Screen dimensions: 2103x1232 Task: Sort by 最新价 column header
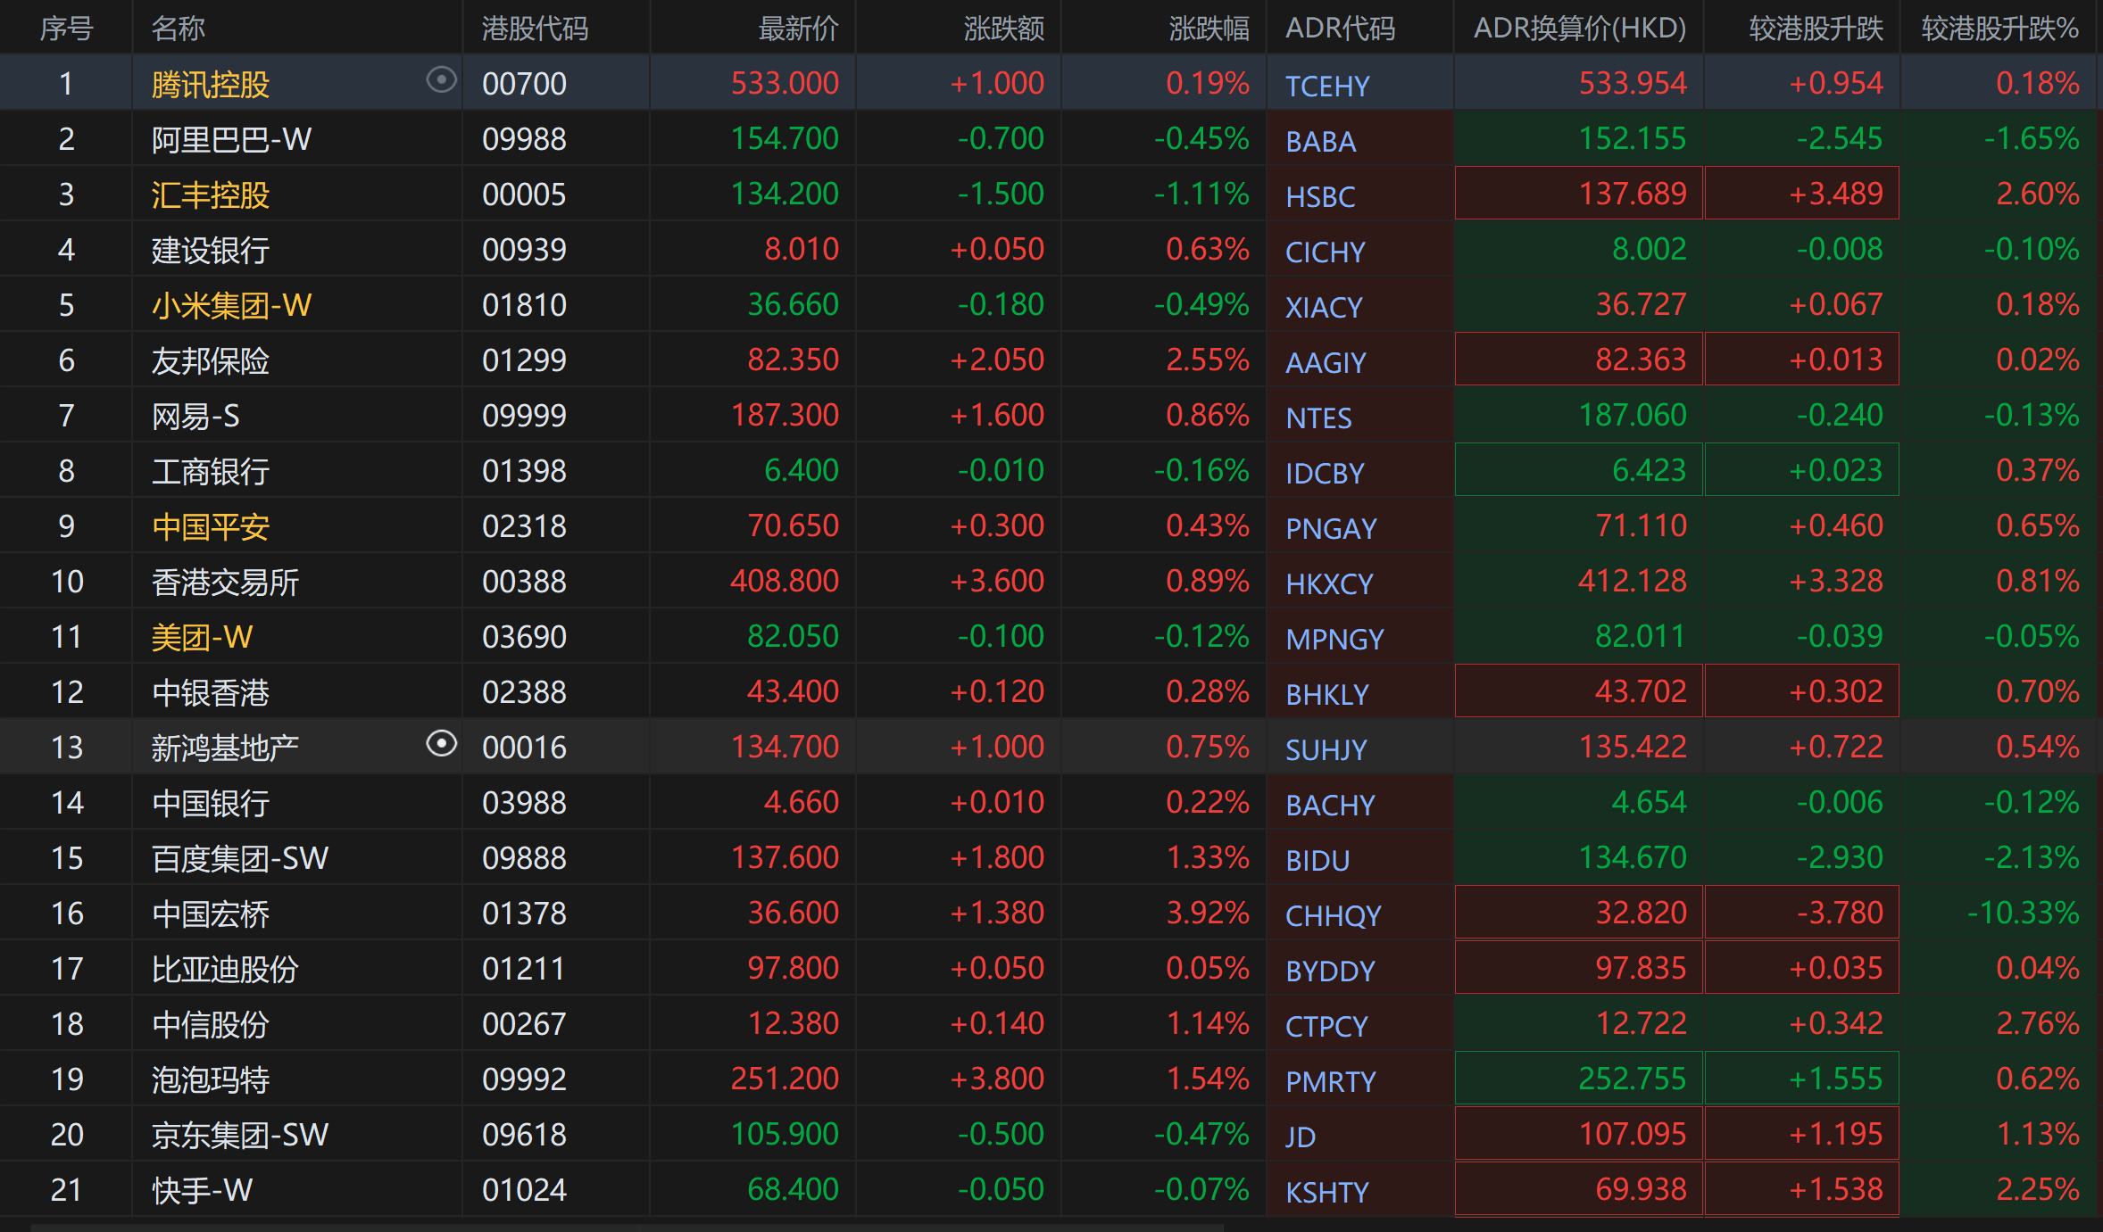point(797,29)
